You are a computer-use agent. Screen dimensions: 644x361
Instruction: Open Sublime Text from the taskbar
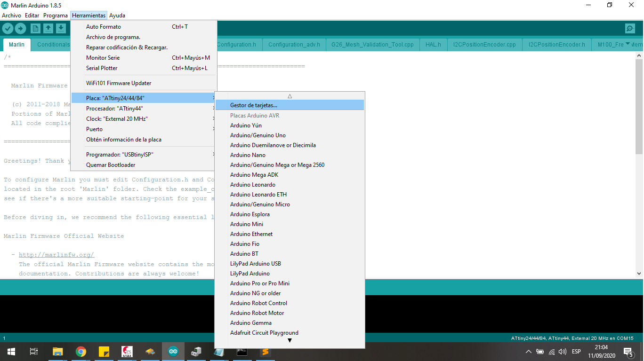266,351
